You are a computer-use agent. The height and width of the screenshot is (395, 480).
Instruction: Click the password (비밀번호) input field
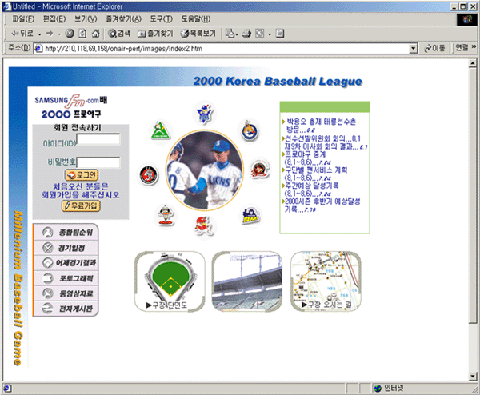[98, 162]
